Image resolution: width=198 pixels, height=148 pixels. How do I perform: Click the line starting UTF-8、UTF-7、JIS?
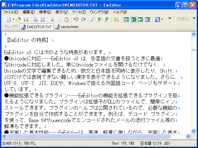click(91, 83)
